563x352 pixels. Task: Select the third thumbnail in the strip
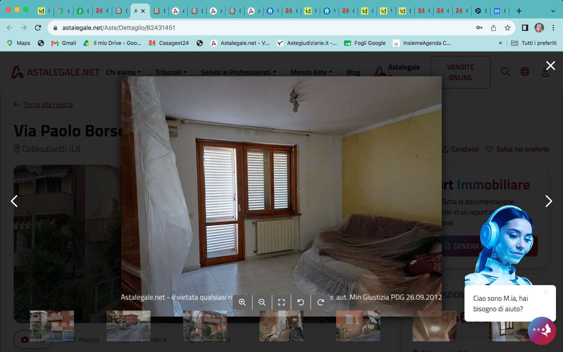coord(205,326)
